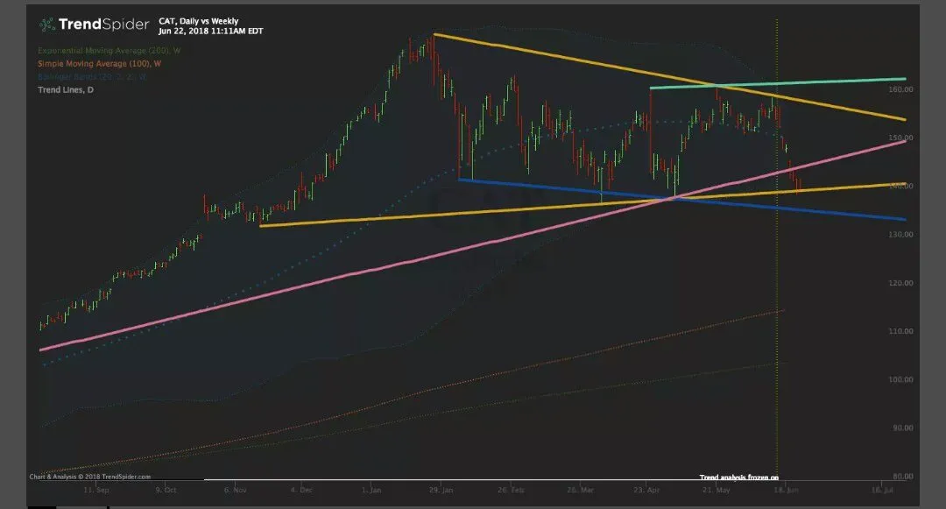Click the 130.00 price axis label
Screen dimensions: 946x509
[900, 234]
